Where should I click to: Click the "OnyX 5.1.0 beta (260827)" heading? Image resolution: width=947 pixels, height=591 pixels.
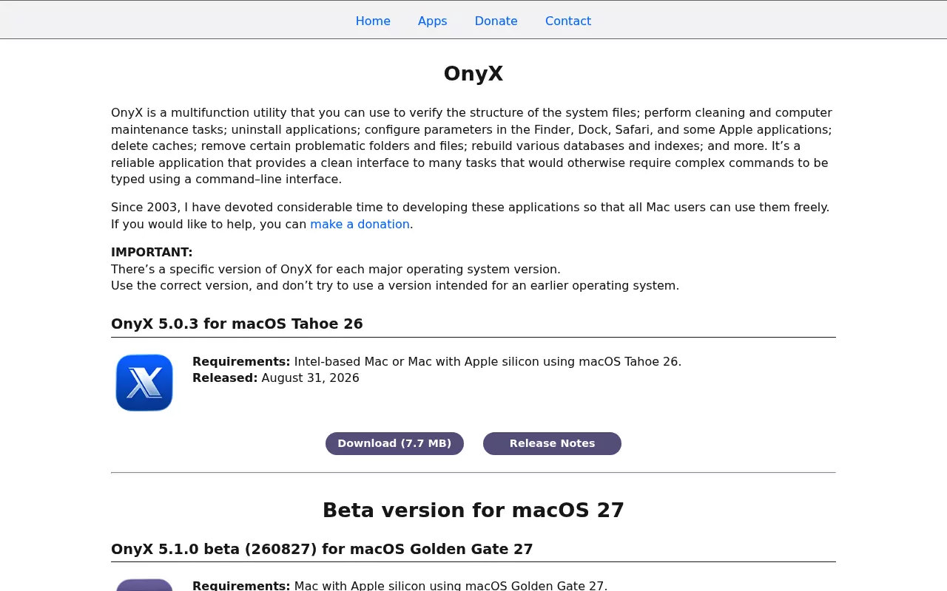pyautogui.click(x=322, y=549)
